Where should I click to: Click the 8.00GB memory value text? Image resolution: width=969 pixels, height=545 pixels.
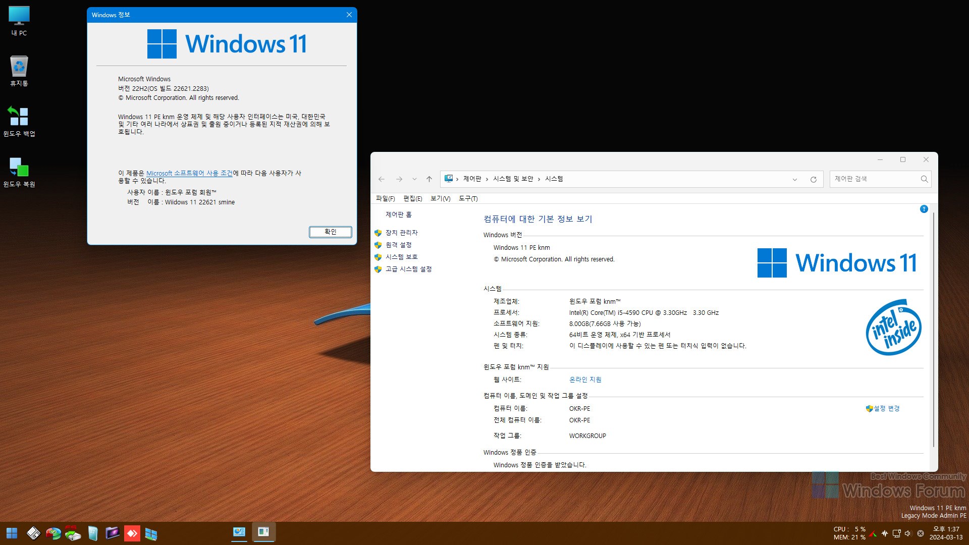point(605,324)
